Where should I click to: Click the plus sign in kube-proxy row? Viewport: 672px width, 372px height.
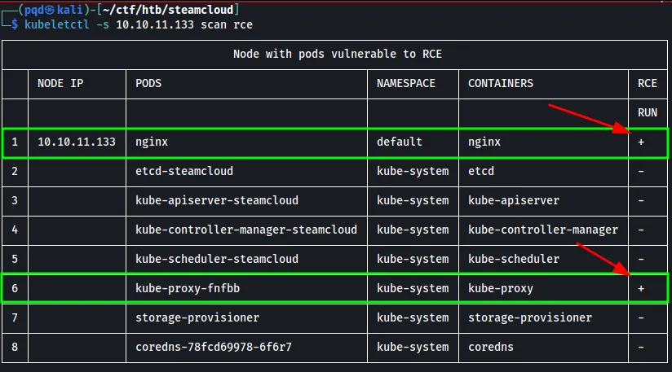click(x=641, y=288)
